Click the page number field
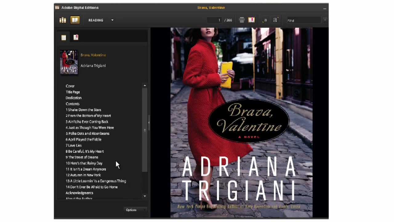 (x=215, y=20)
